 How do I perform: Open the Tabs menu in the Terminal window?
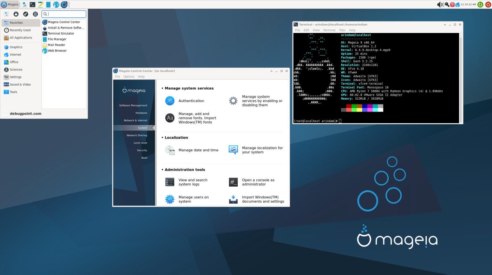click(342, 30)
